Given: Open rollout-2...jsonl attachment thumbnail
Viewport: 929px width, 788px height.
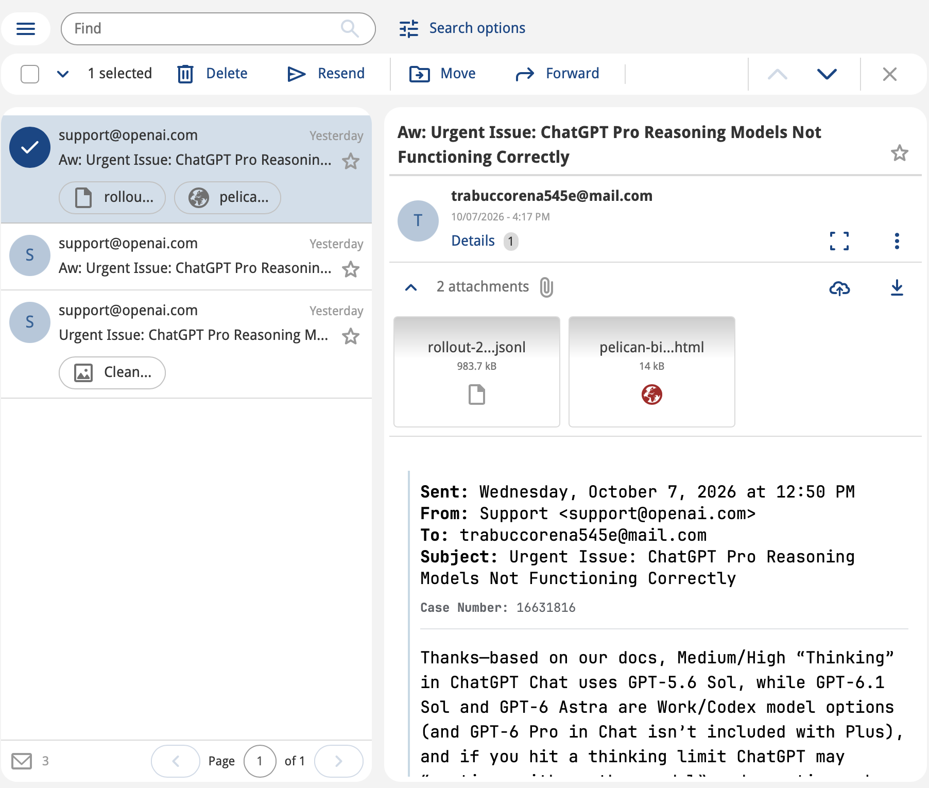Looking at the screenshot, I should 477,372.
